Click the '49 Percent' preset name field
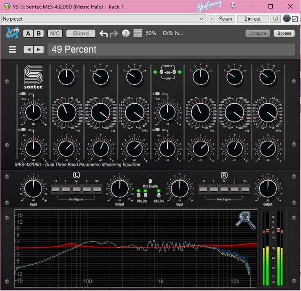 coord(171,49)
